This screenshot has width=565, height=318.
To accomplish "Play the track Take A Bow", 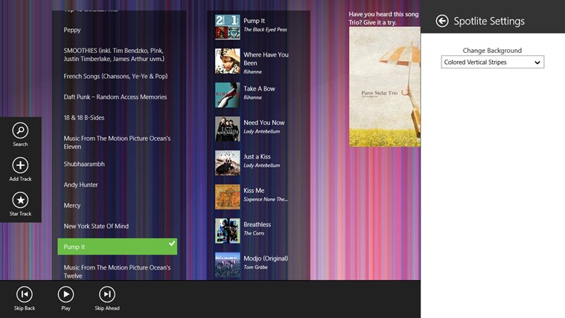I will click(x=259, y=89).
